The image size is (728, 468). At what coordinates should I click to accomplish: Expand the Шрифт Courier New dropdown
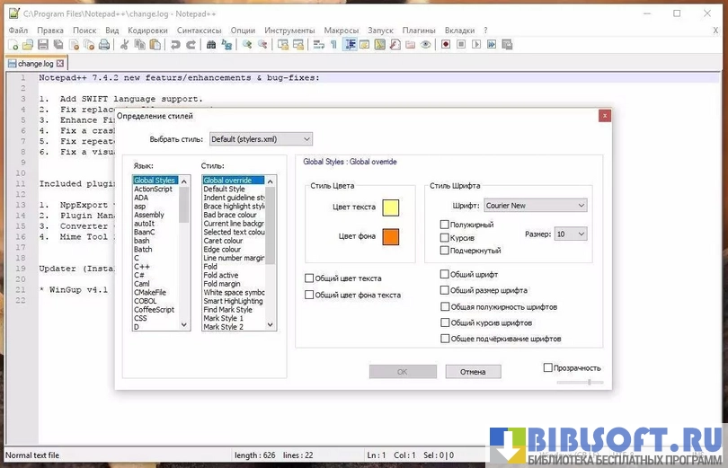coord(535,206)
